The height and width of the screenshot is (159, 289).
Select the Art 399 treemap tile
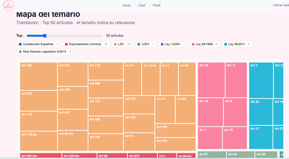tap(139, 123)
